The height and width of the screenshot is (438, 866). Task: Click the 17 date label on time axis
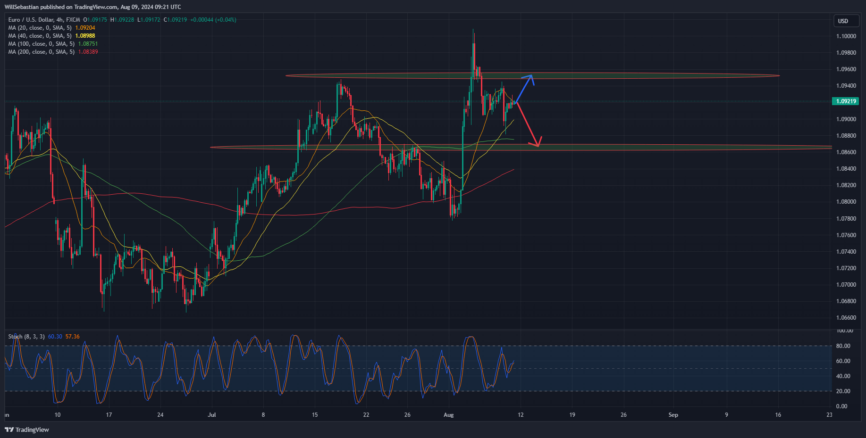pyautogui.click(x=109, y=415)
